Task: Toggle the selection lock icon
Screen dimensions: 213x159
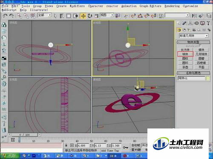Action: [x=66, y=145]
